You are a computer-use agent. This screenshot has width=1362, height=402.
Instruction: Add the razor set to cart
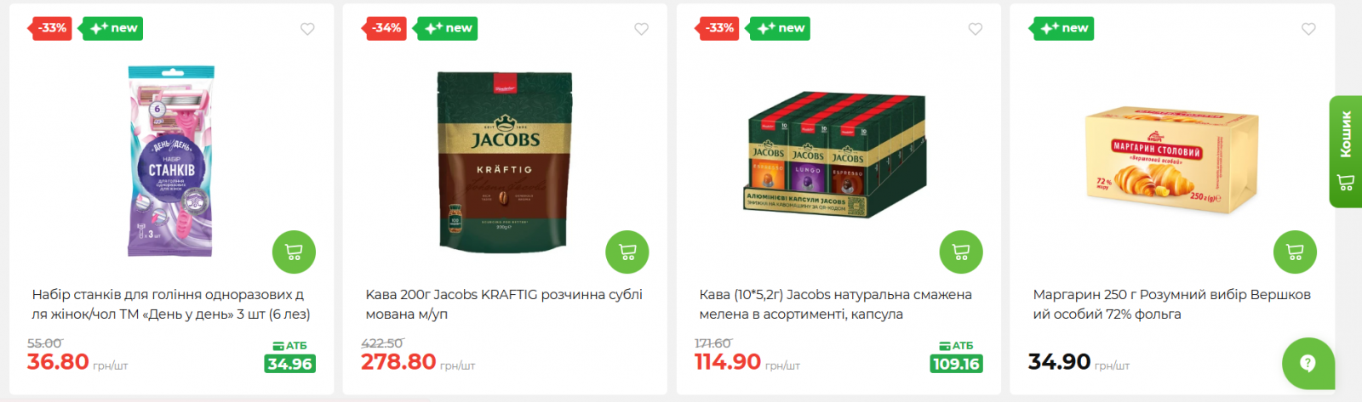click(x=294, y=252)
